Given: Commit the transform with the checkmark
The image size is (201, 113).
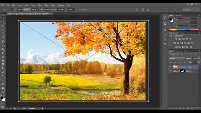Looking at the screenshot, I should tap(148, 10).
